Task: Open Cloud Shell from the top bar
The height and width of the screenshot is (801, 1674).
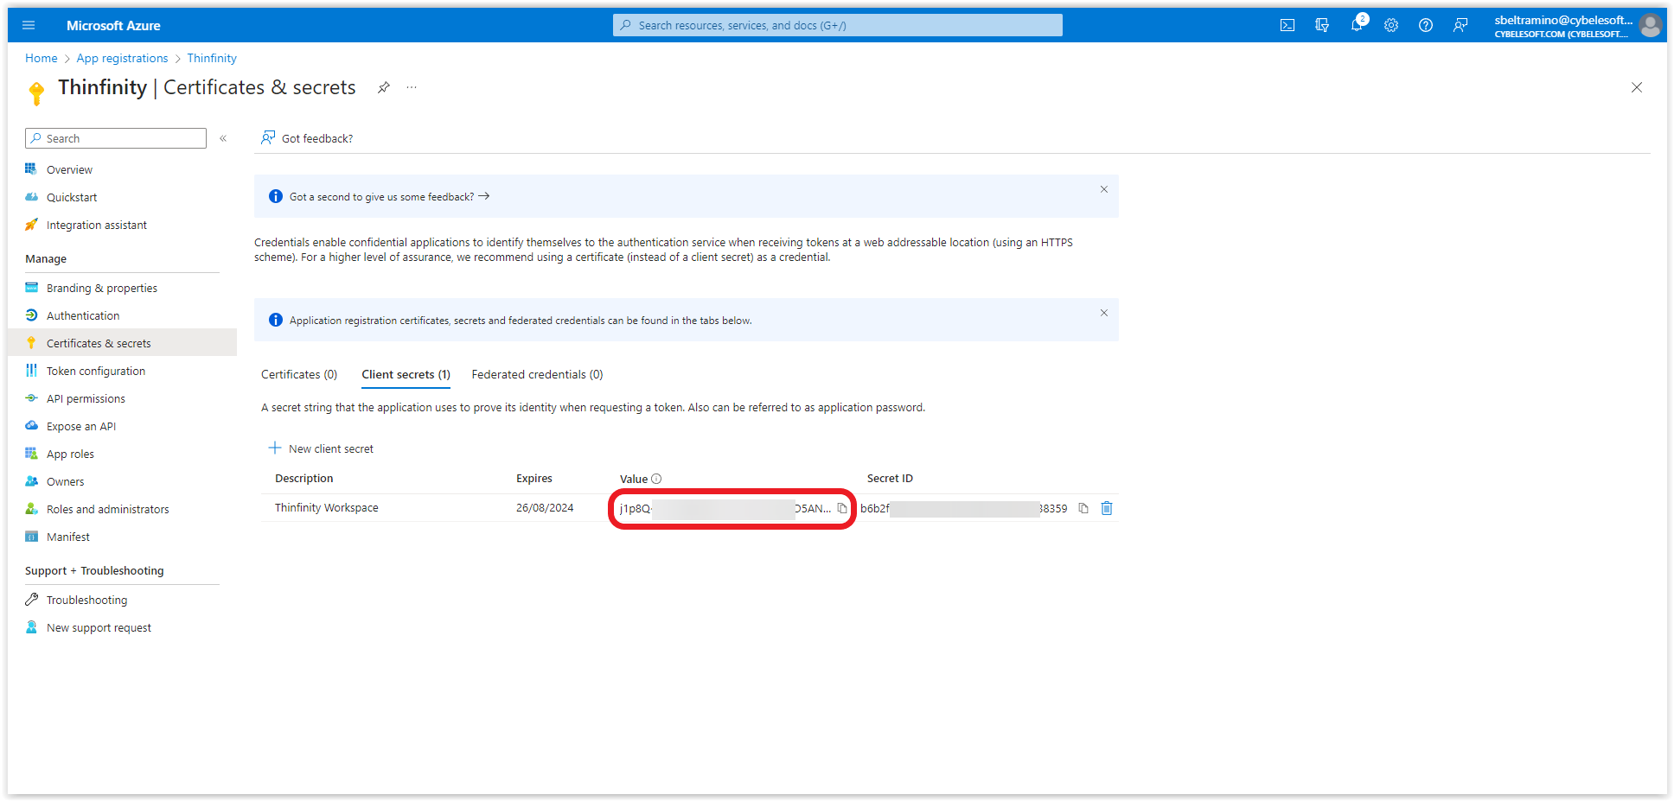Action: pos(1287,25)
